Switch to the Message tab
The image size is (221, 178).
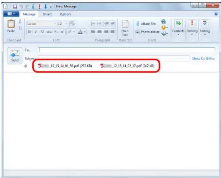pyautogui.click(x=29, y=14)
